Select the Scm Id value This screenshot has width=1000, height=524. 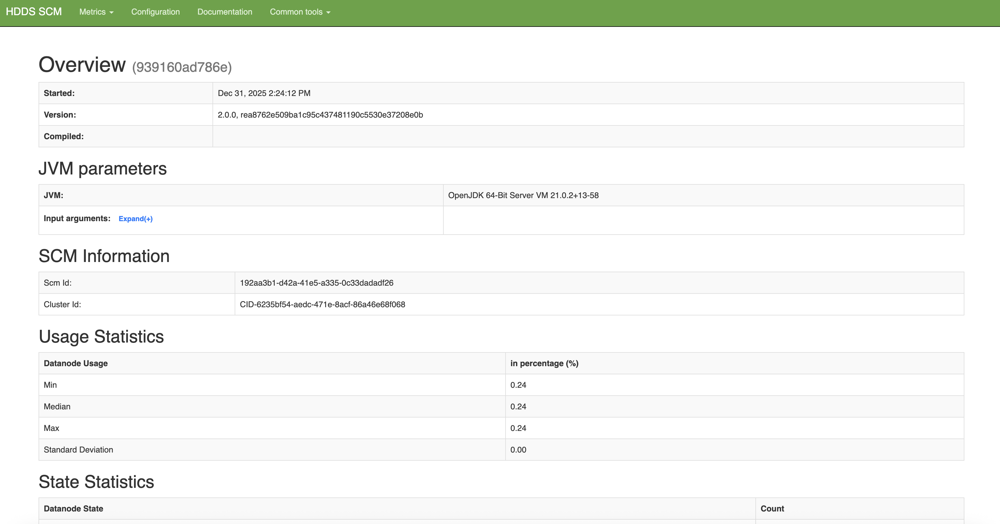click(x=317, y=283)
